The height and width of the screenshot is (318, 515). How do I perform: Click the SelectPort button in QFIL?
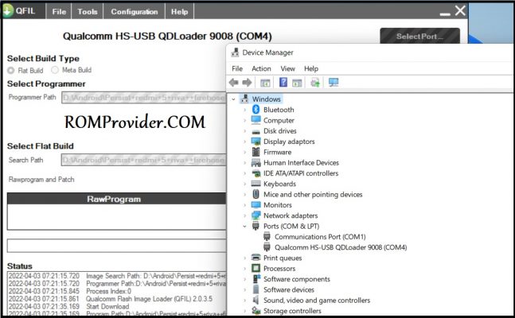[x=419, y=36]
